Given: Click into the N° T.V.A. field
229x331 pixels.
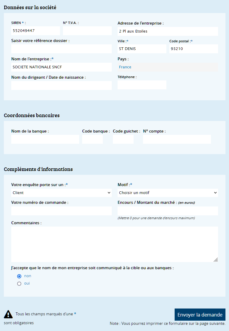Looking at the screenshot, I should point(87,31).
